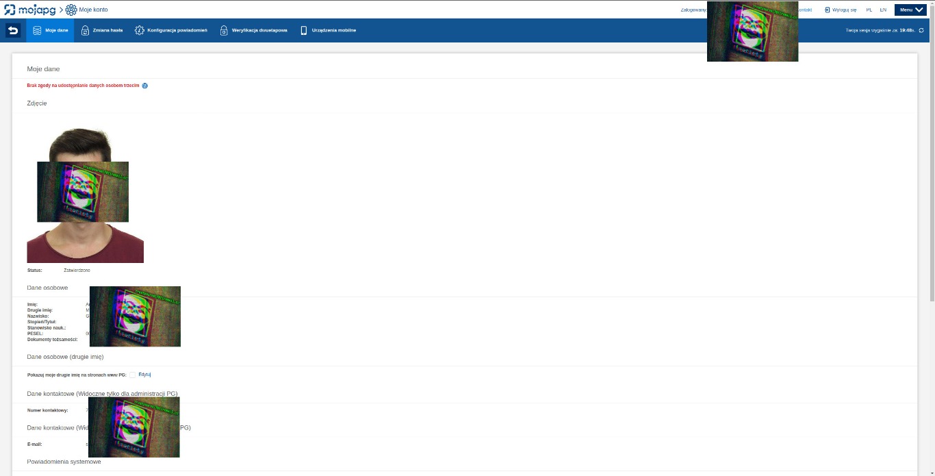
Task: Switch language to PL
Action: pyautogui.click(x=869, y=10)
